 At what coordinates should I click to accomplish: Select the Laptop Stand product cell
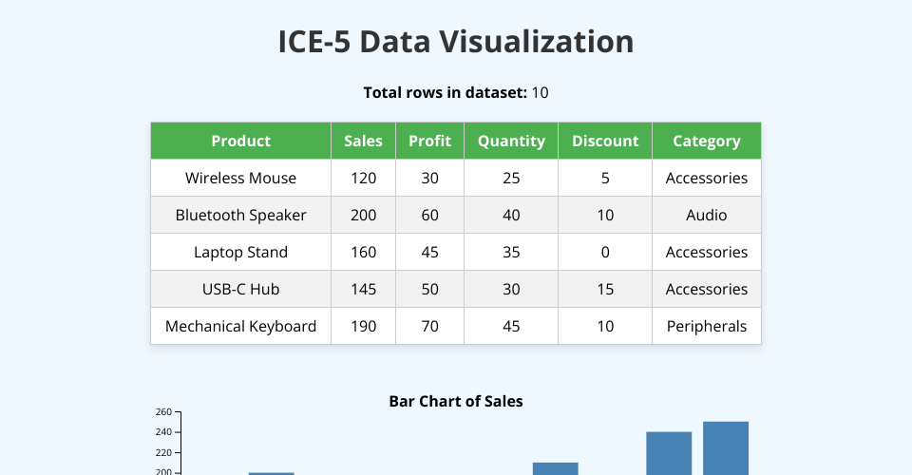tap(240, 252)
